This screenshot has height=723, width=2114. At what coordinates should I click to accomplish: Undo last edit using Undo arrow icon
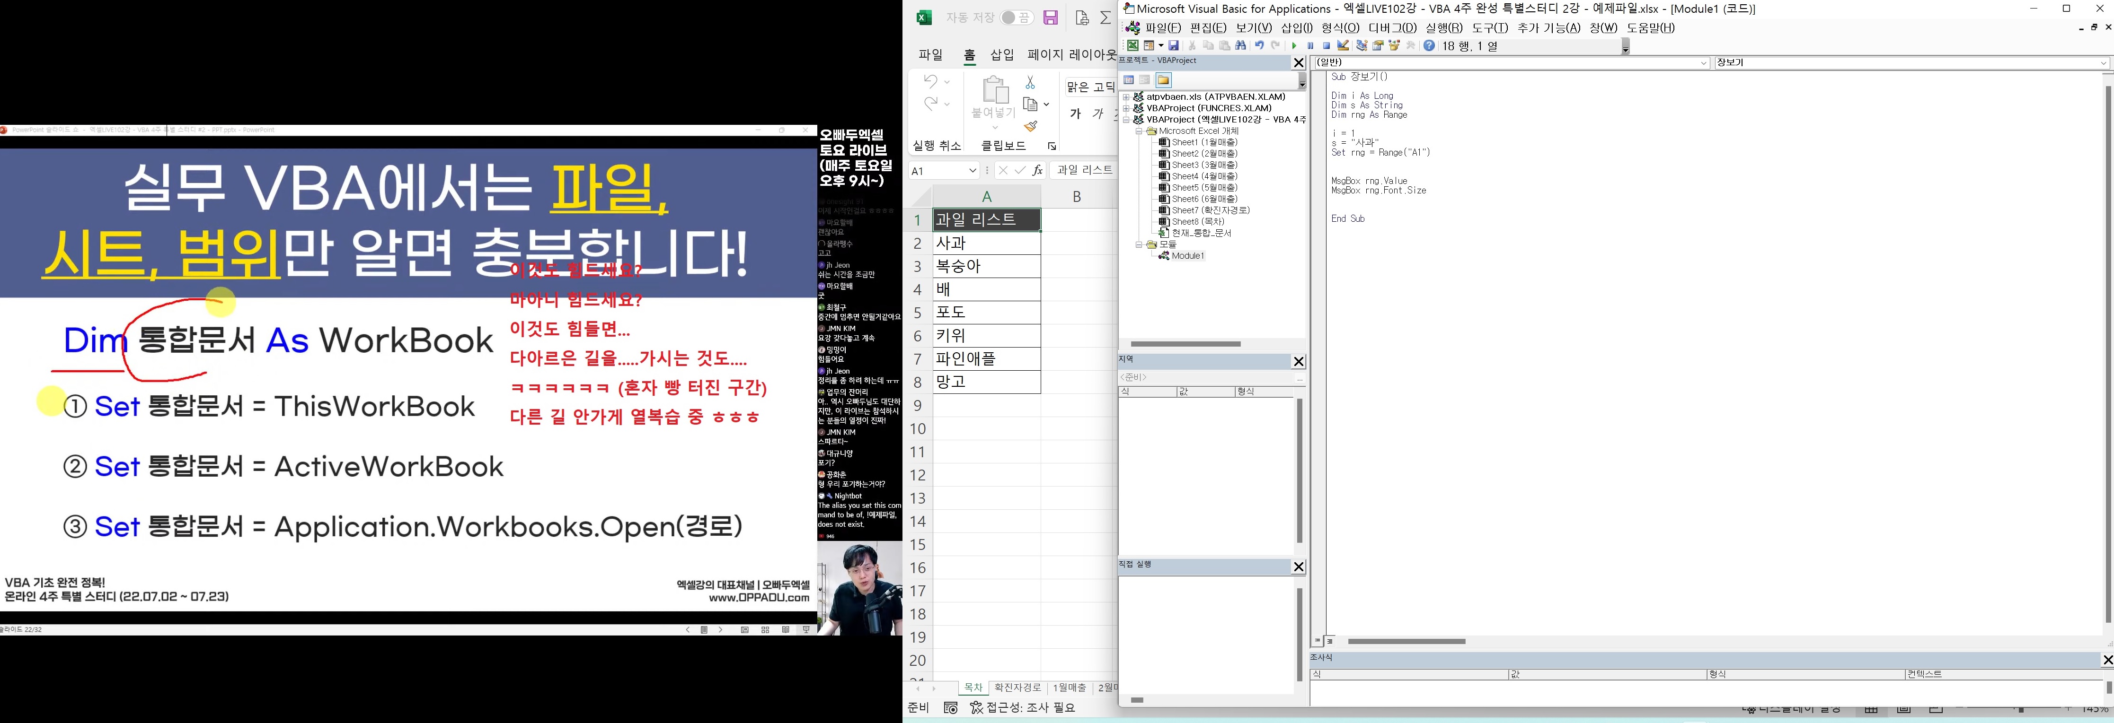(x=1261, y=45)
